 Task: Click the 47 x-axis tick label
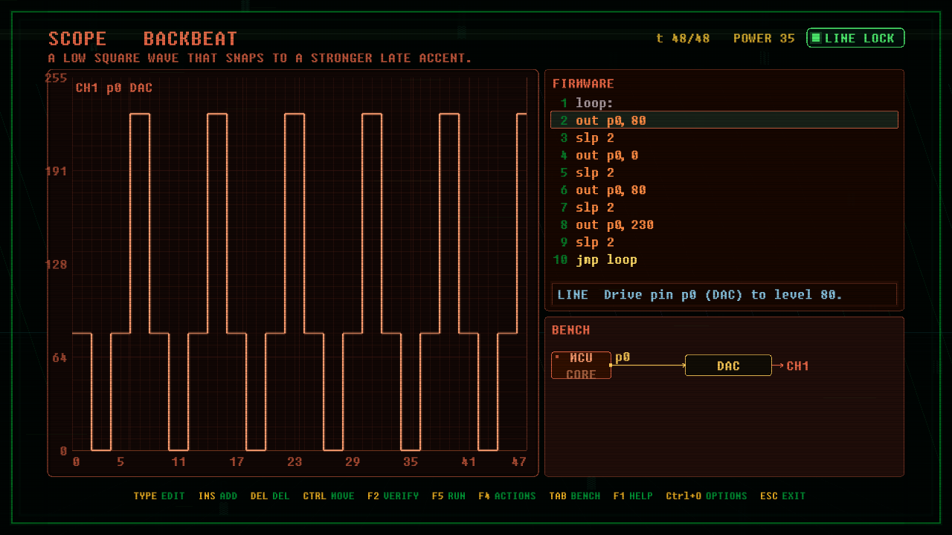point(519,462)
